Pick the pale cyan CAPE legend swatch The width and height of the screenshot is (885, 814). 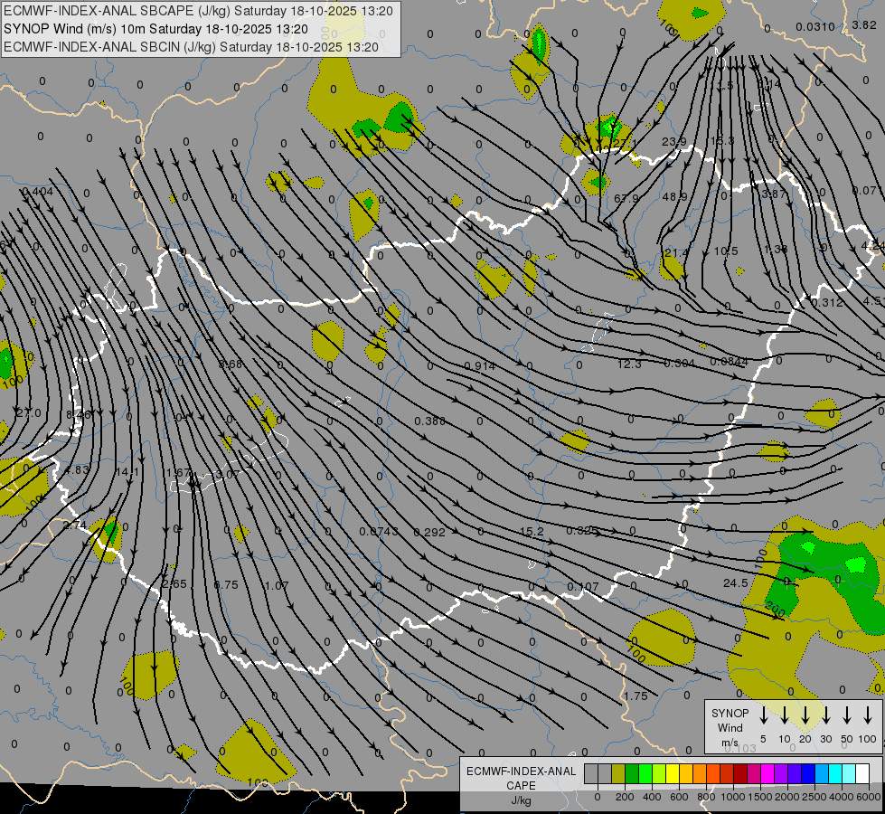tap(848, 773)
